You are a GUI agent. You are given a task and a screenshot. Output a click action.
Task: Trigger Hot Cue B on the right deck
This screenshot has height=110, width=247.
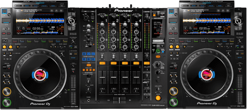[x=189, y=41]
